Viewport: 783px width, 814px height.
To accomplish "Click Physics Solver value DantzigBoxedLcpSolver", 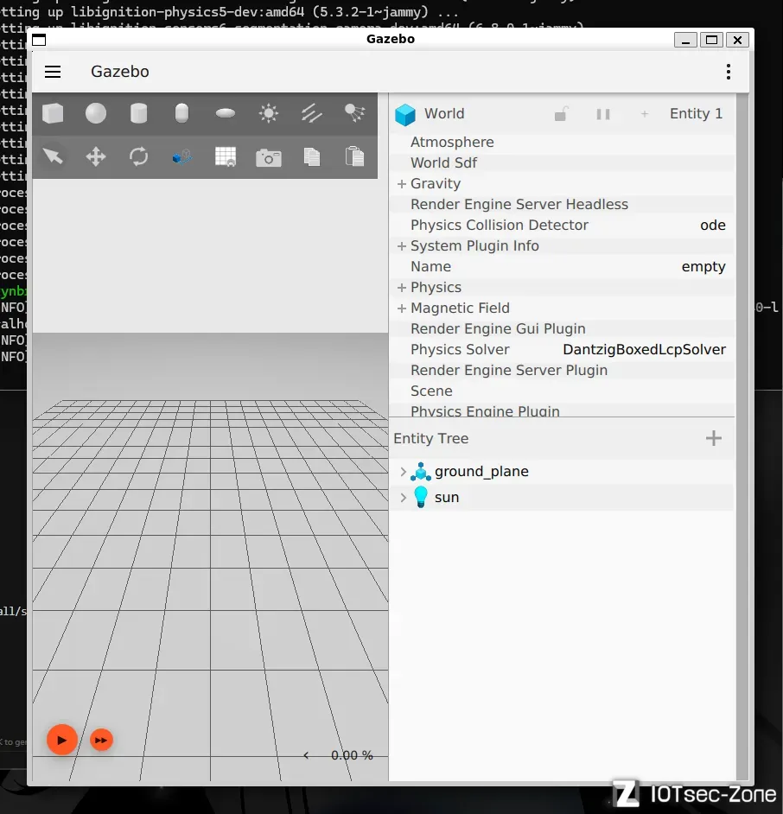I will 644,350.
